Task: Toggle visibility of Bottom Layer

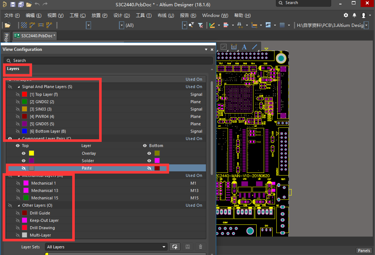Action: coord(18,131)
